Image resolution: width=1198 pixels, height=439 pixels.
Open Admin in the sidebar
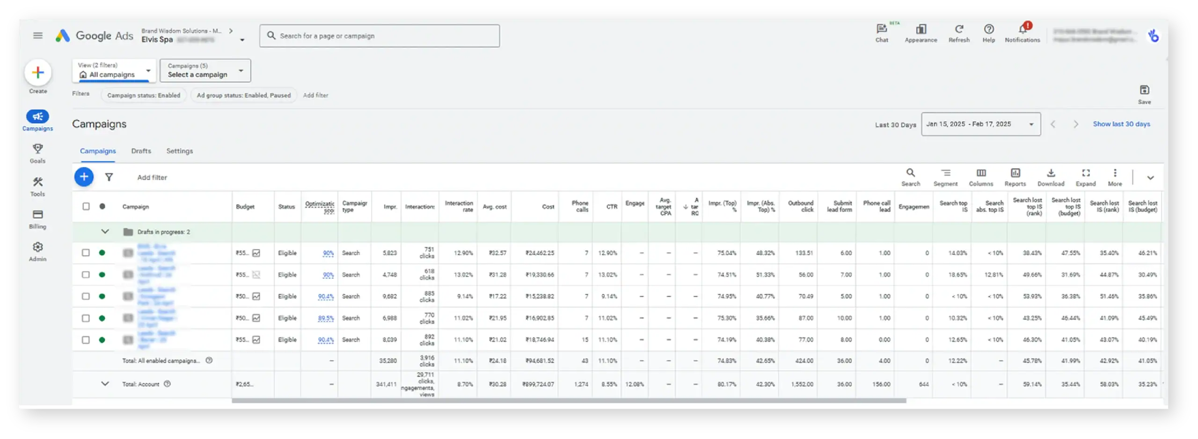pyautogui.click(x=38, y=252)
